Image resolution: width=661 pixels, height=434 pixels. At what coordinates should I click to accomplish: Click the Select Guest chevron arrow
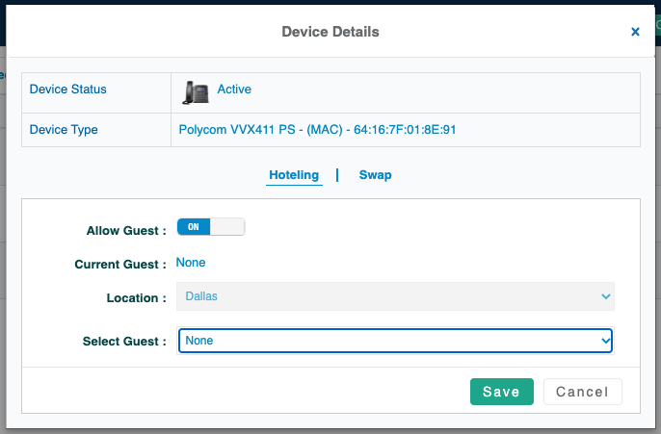tap(605, 341)
